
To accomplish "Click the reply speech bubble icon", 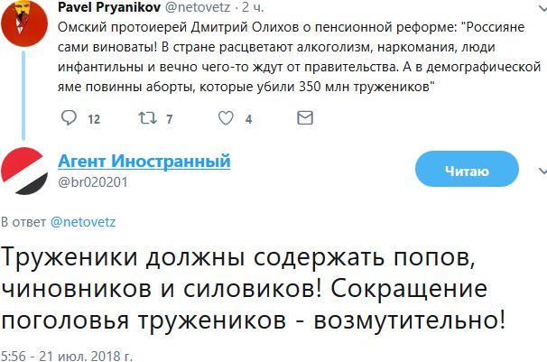I will 70,117.
